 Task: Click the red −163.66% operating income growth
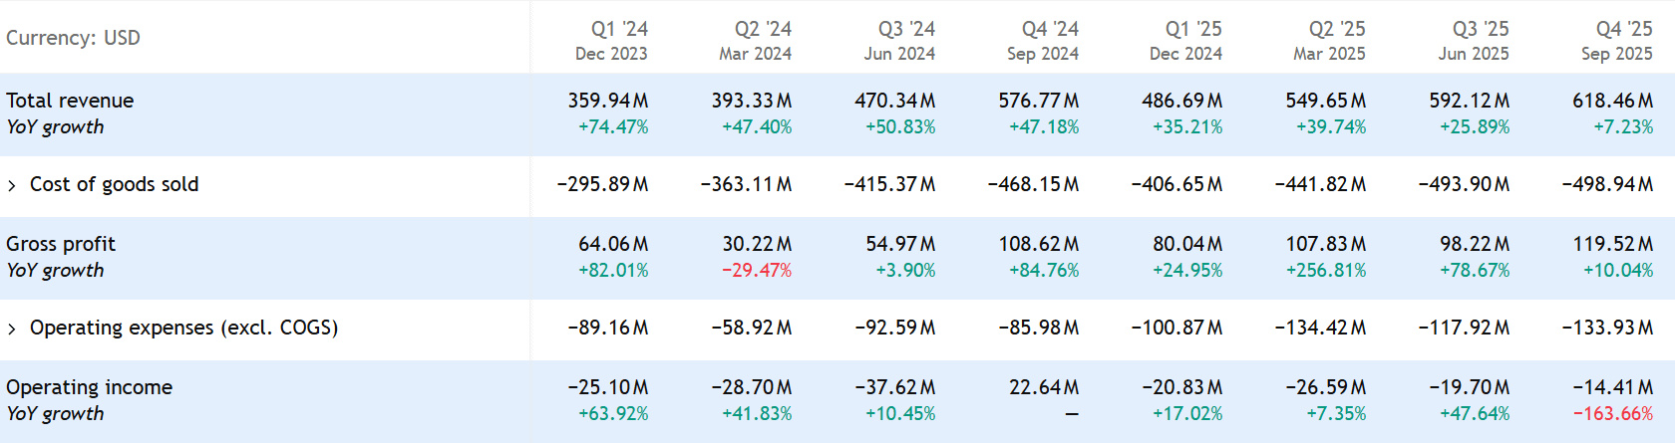coord(1613,414)
